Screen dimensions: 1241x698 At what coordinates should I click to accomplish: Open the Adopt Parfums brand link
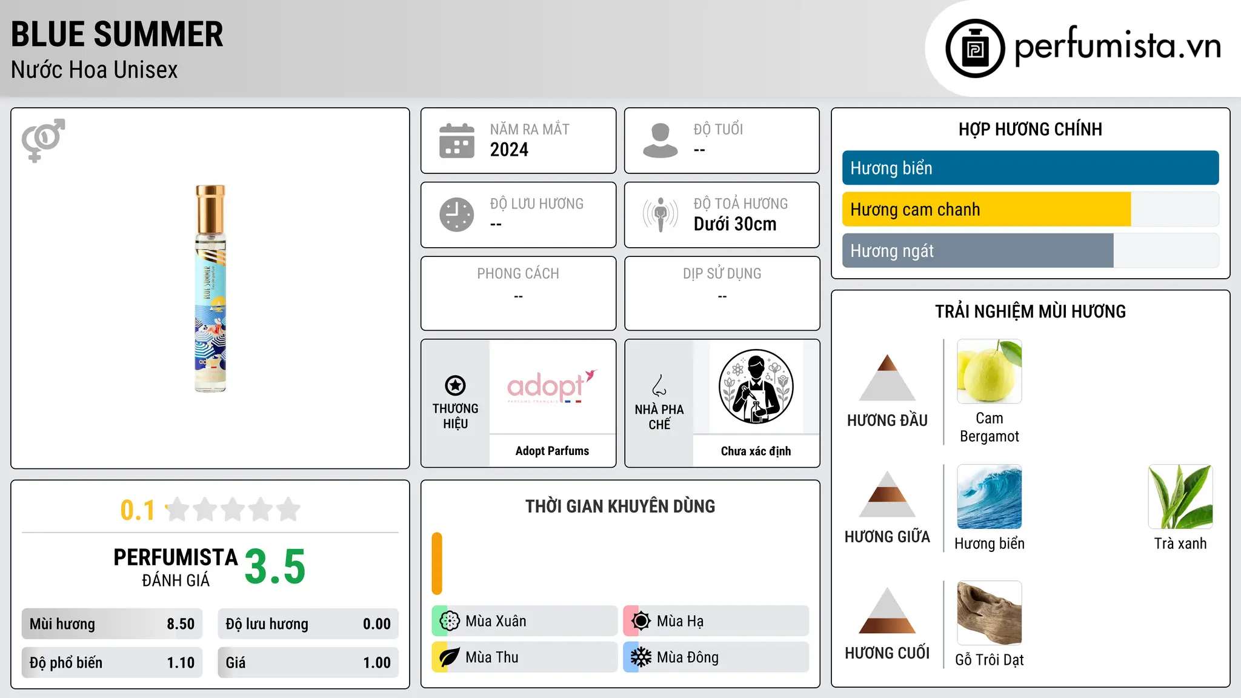tap(552, 451)
